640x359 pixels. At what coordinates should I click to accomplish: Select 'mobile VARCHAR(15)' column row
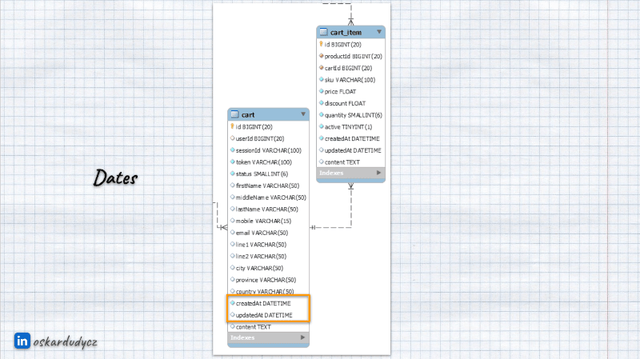[268, 221]
